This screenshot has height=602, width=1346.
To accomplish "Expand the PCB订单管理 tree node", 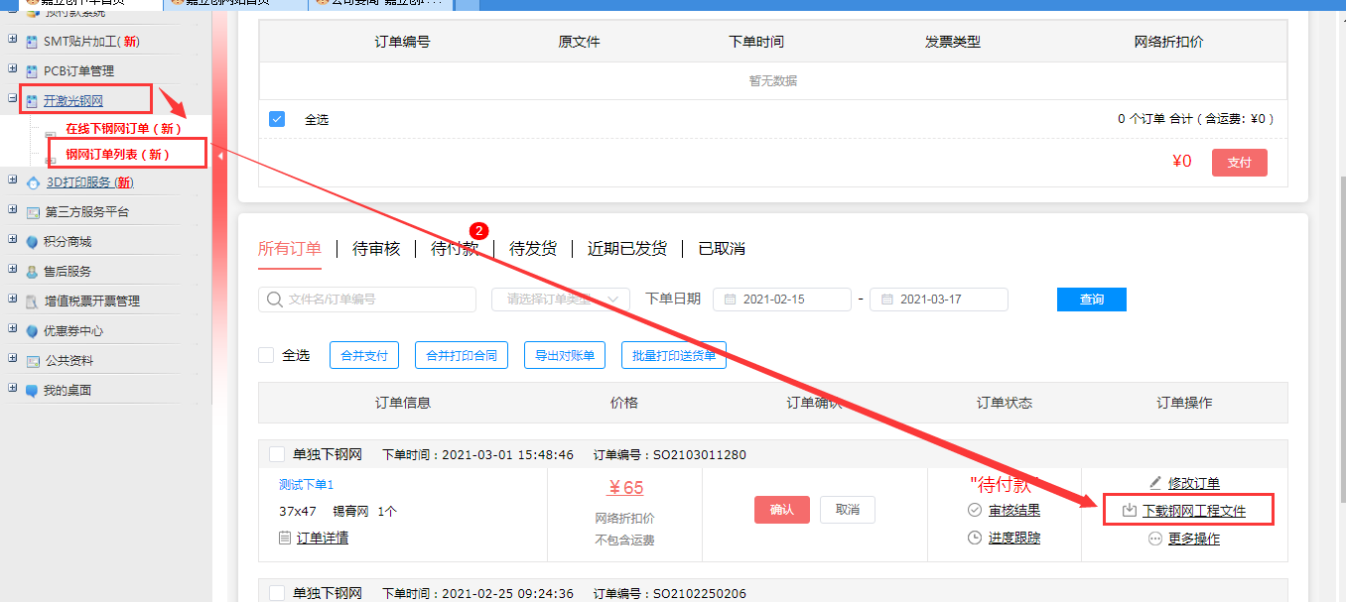I will 12,70.
